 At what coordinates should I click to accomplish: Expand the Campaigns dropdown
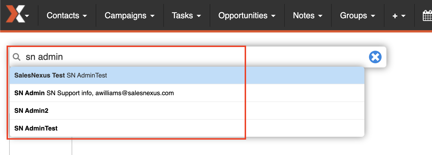coord(130,15)
